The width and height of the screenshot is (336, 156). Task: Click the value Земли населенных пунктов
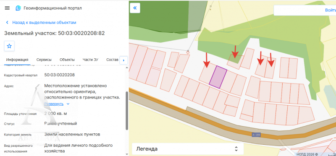[72, 134]
